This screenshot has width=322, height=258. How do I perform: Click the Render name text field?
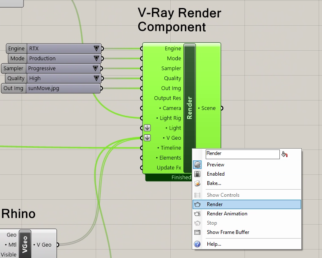pyautogui.click(x=242, y=154)
